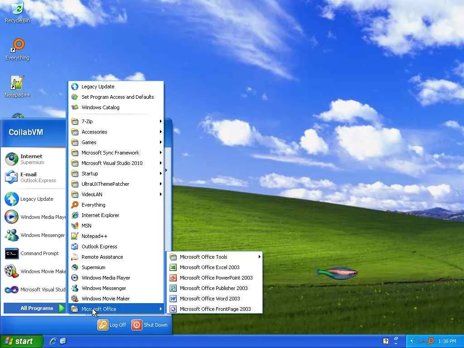Open the Recycle Bin desktop icon
The width and height of the screenshot is (464, 348).
pos(18,12)
